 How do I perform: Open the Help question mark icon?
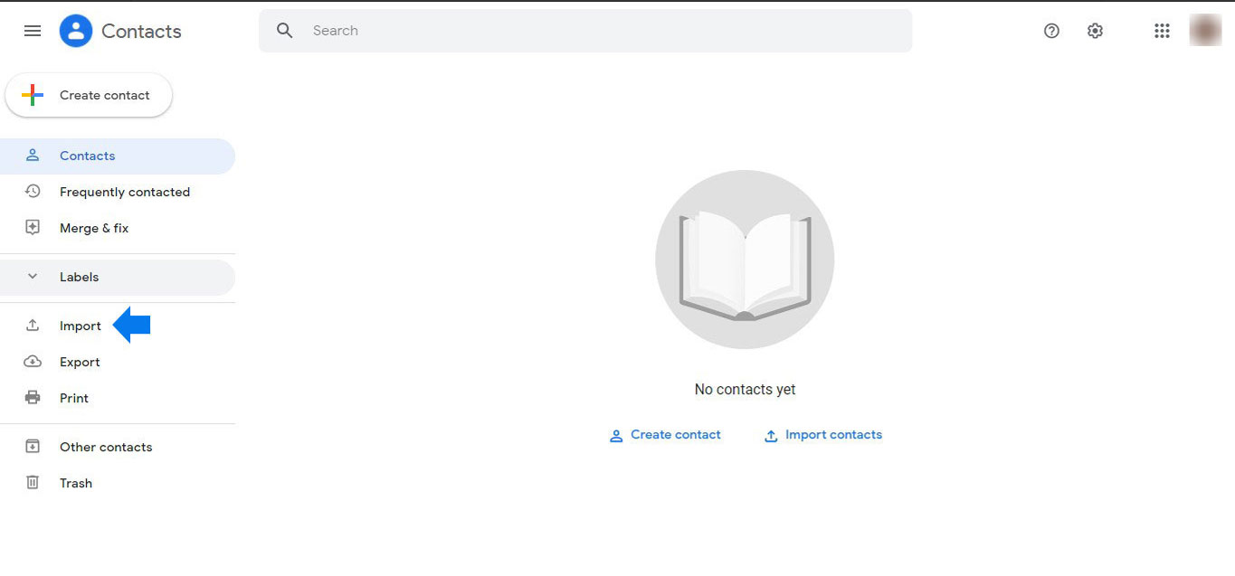(x=1051, y=31)
